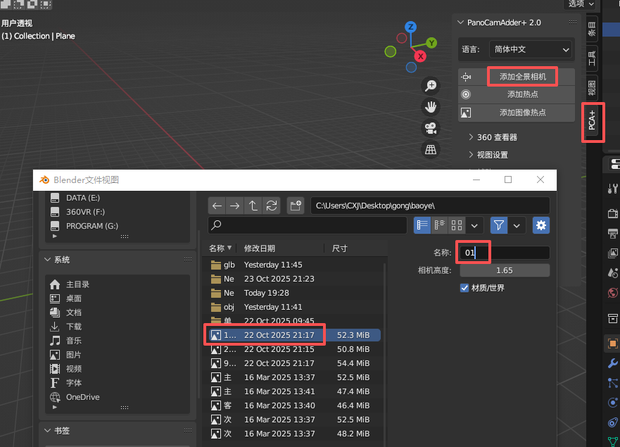This screenshot has width=620, height=447.
Task: Click the pan view hand icon
Action: point(431,107)
